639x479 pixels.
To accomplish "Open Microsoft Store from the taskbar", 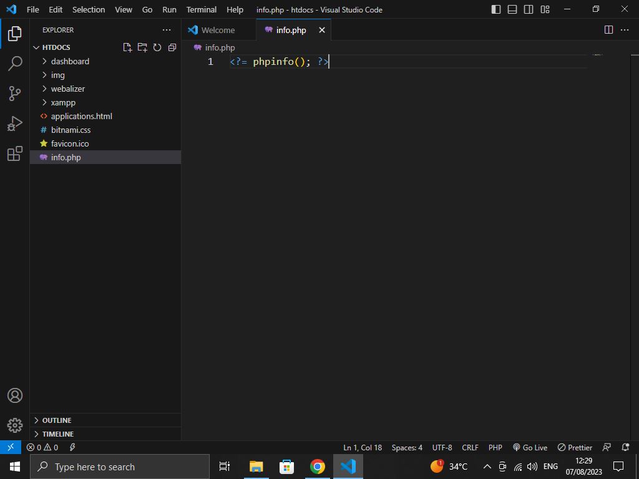I will point(286,467).
